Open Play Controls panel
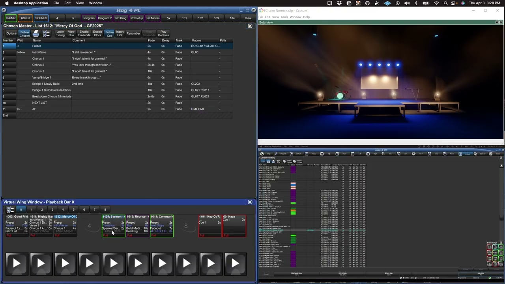Image resolution: width=505 pixels, height=284 pixels. pyautogui.click(x=163, y=34)
